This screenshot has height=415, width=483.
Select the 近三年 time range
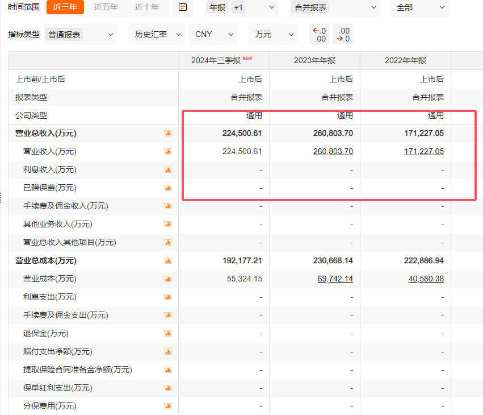(x=65, y=7)
